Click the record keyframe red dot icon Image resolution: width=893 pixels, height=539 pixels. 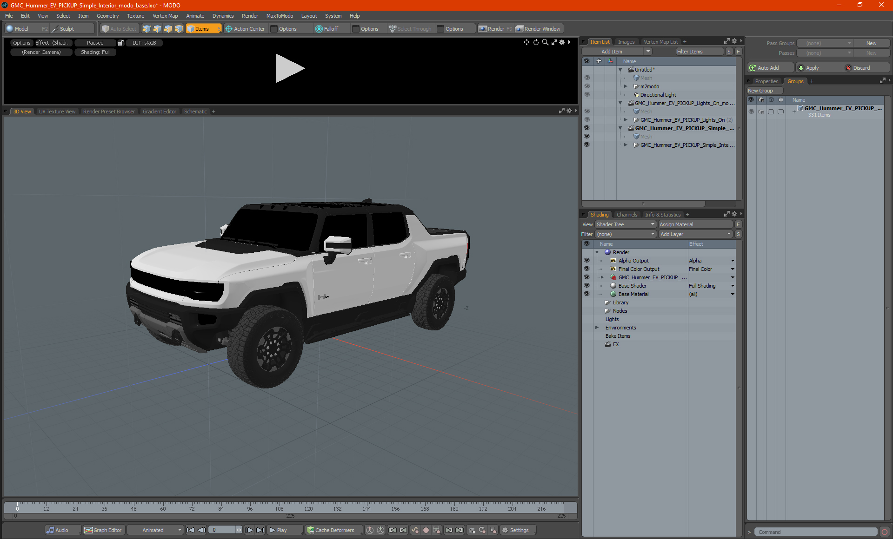coord(426,530)
